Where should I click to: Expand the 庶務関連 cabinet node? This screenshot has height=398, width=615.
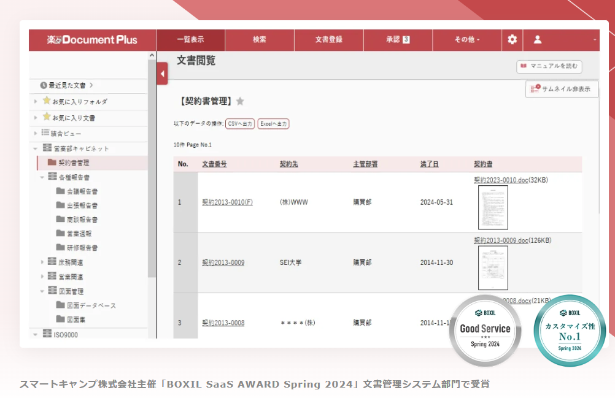coord(42,262)
